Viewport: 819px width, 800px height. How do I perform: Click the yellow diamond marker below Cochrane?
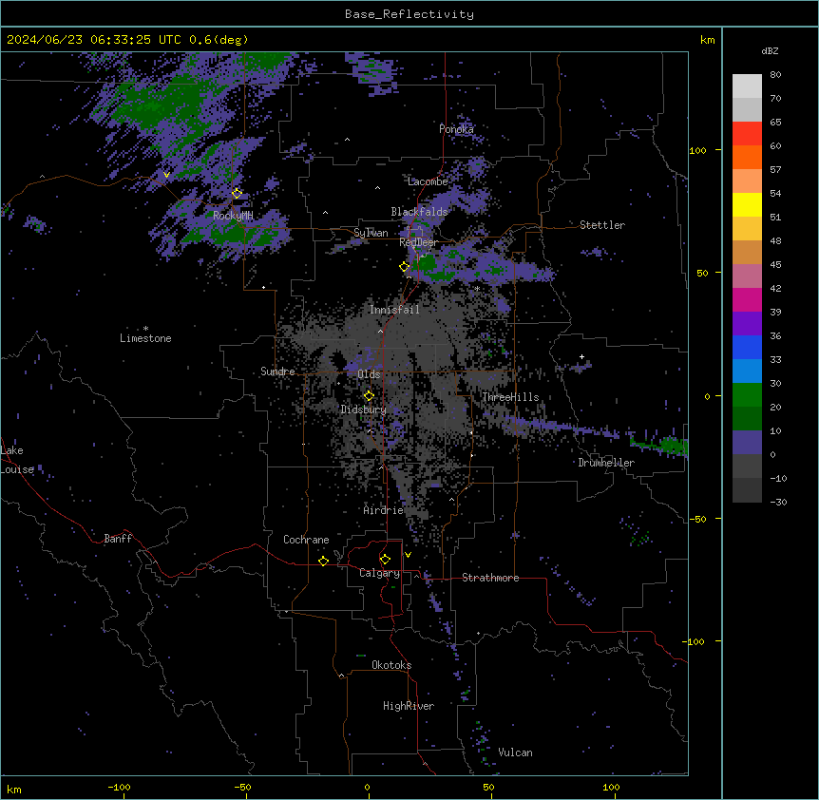(323, 562)
